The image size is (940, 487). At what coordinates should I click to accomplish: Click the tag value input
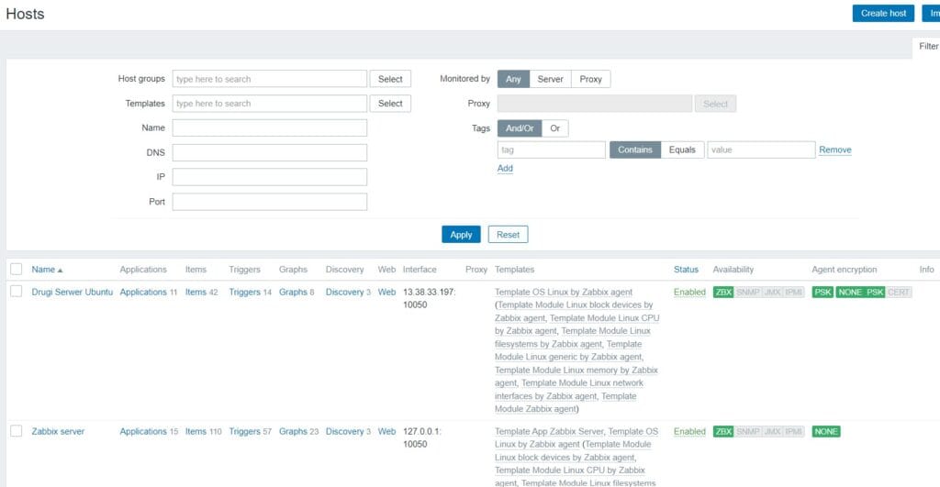[x=761, y=149]
